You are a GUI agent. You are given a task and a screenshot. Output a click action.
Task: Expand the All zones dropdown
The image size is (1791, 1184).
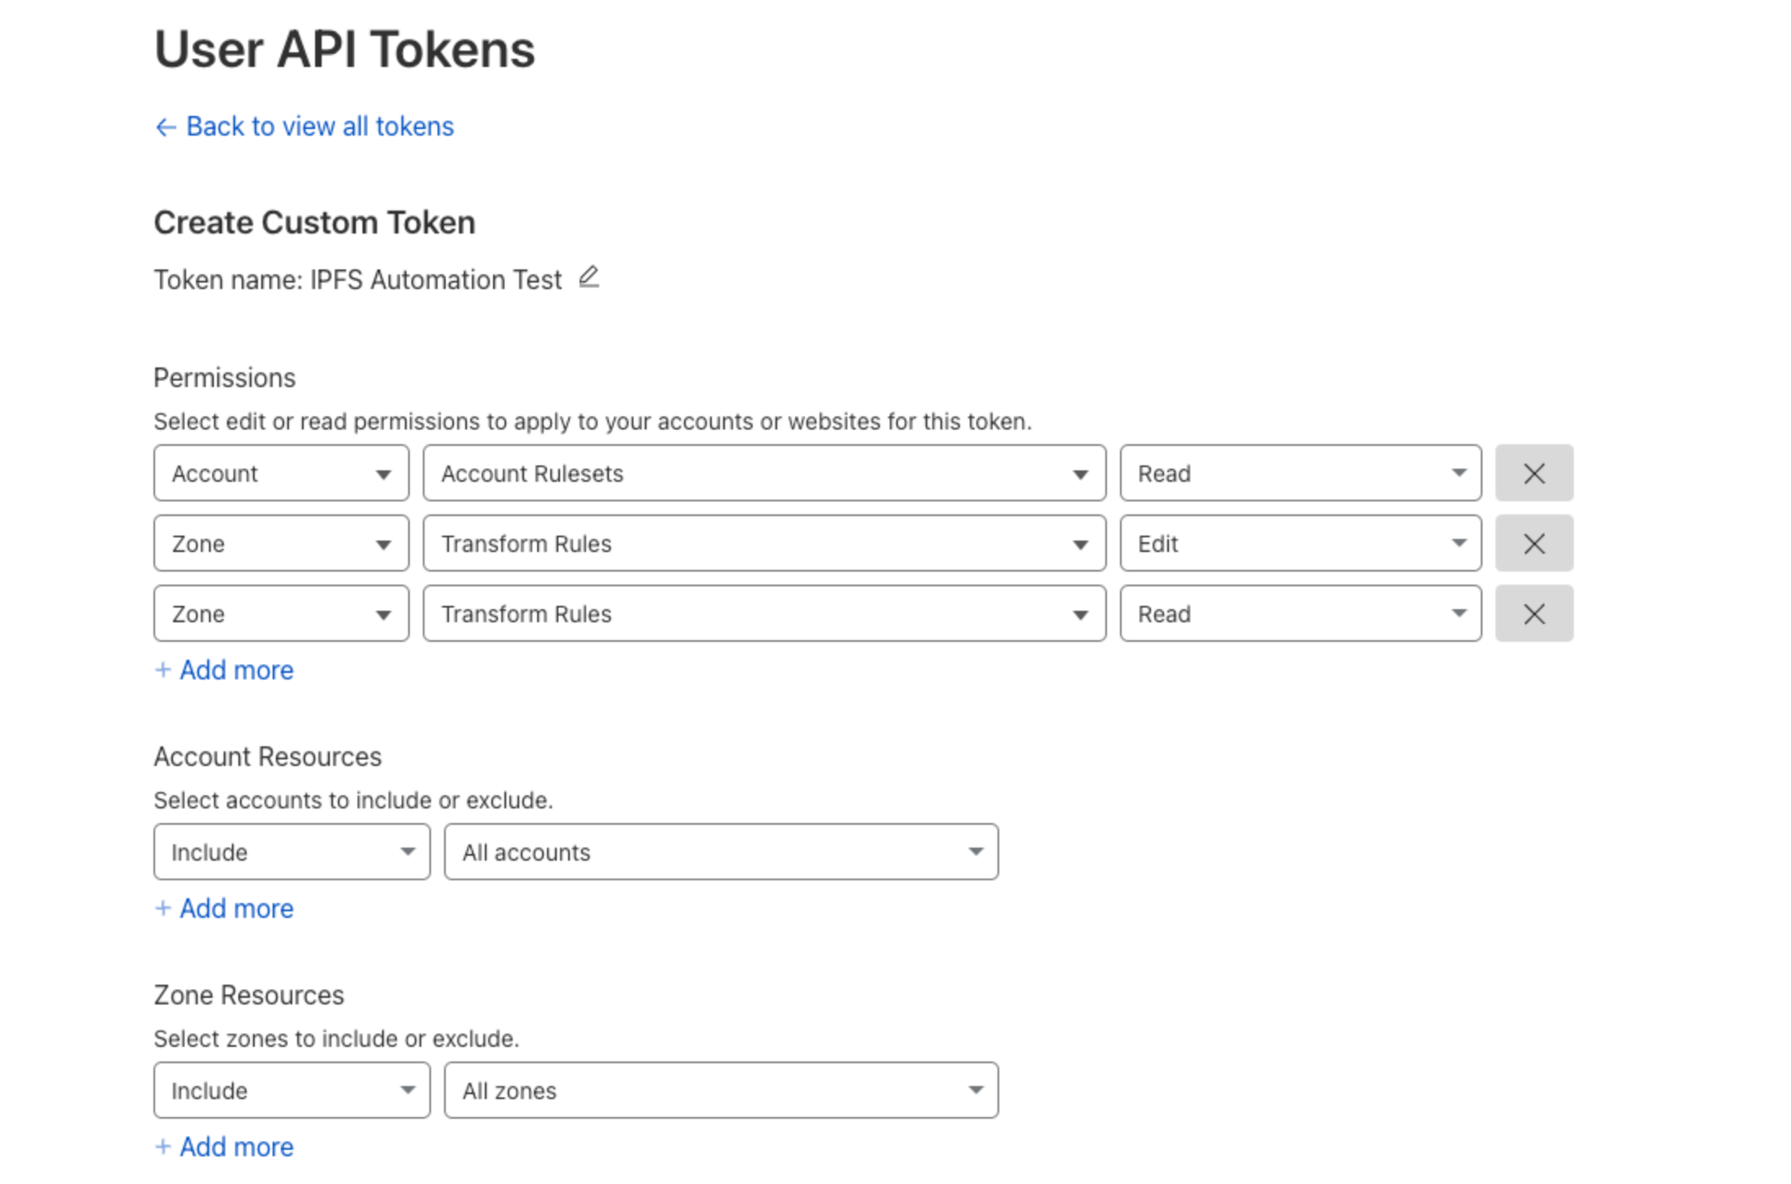(721, 1091)
